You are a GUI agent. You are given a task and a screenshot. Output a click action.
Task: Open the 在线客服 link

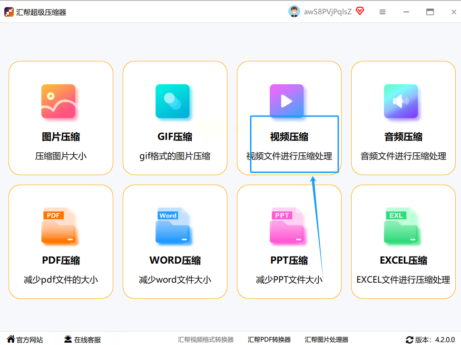pos(88,340)
